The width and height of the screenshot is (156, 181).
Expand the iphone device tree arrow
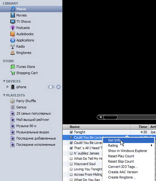(x=7, y=87)
